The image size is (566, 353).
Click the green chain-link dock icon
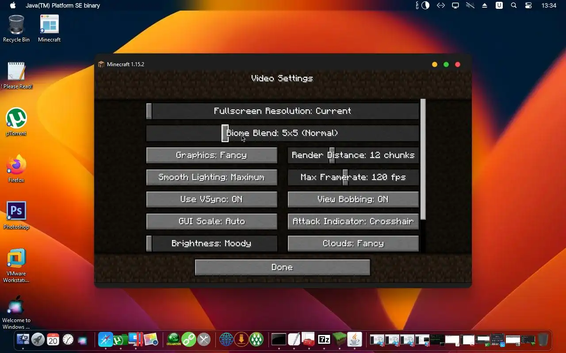[x=189, y=339]
